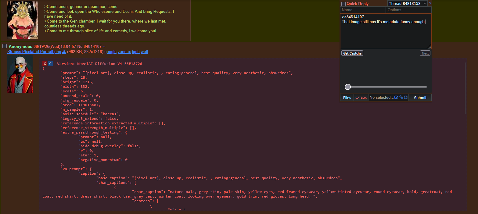The height and width of the screenshot is (214, 478).
Task: Expand the Strauss portrait thumbnail
Action: click(20, 74)
